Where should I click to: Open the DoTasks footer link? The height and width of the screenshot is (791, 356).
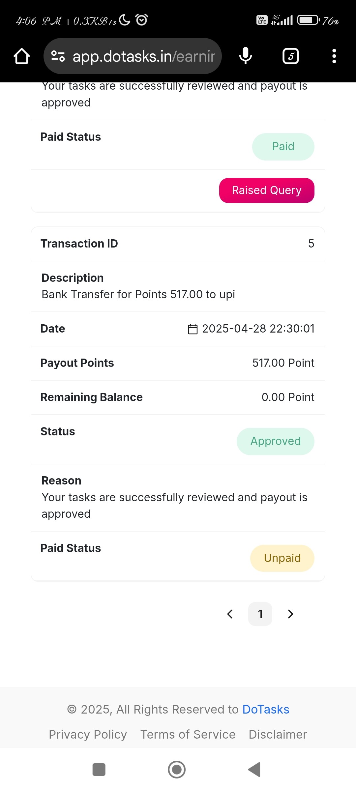266,709
